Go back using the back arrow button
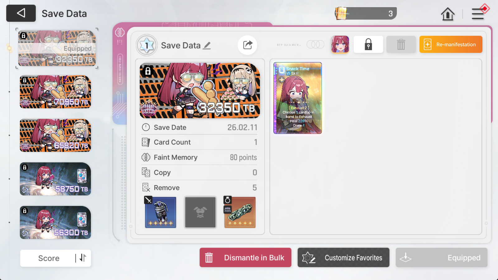The image size is (498, 280). coord(21,13)
